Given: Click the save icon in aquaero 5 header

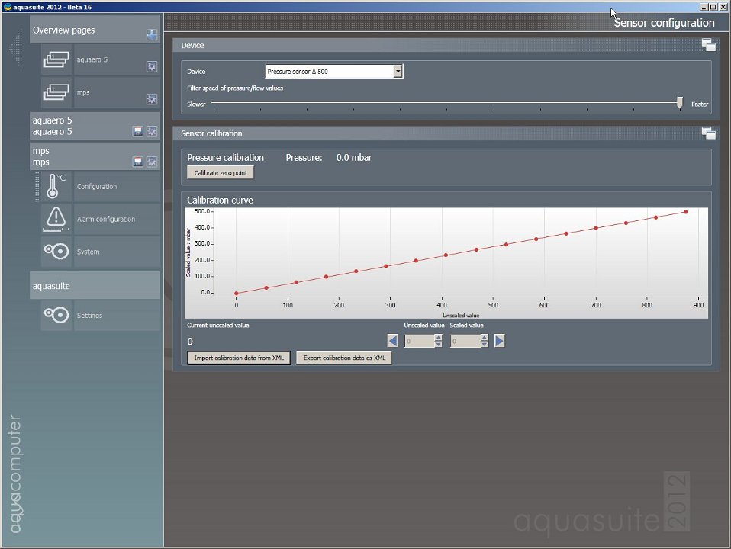Looking at the screenshot, I should (137, 131).
